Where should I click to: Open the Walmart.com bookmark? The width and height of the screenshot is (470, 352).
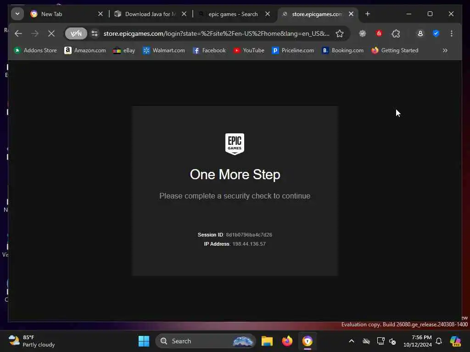164,50
